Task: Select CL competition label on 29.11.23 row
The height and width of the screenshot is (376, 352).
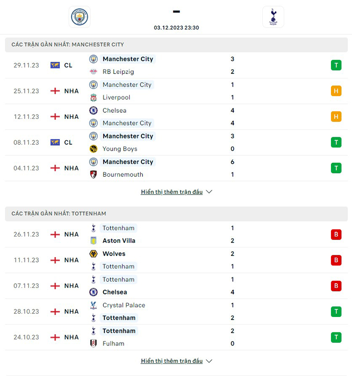Action: 68,66
